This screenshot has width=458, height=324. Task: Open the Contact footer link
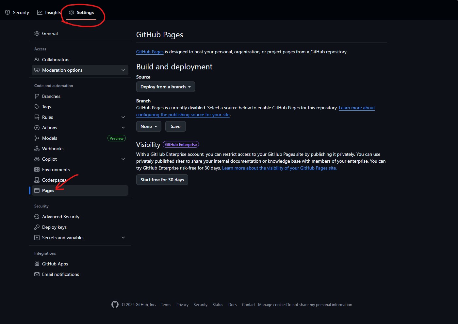click(249, 305)
